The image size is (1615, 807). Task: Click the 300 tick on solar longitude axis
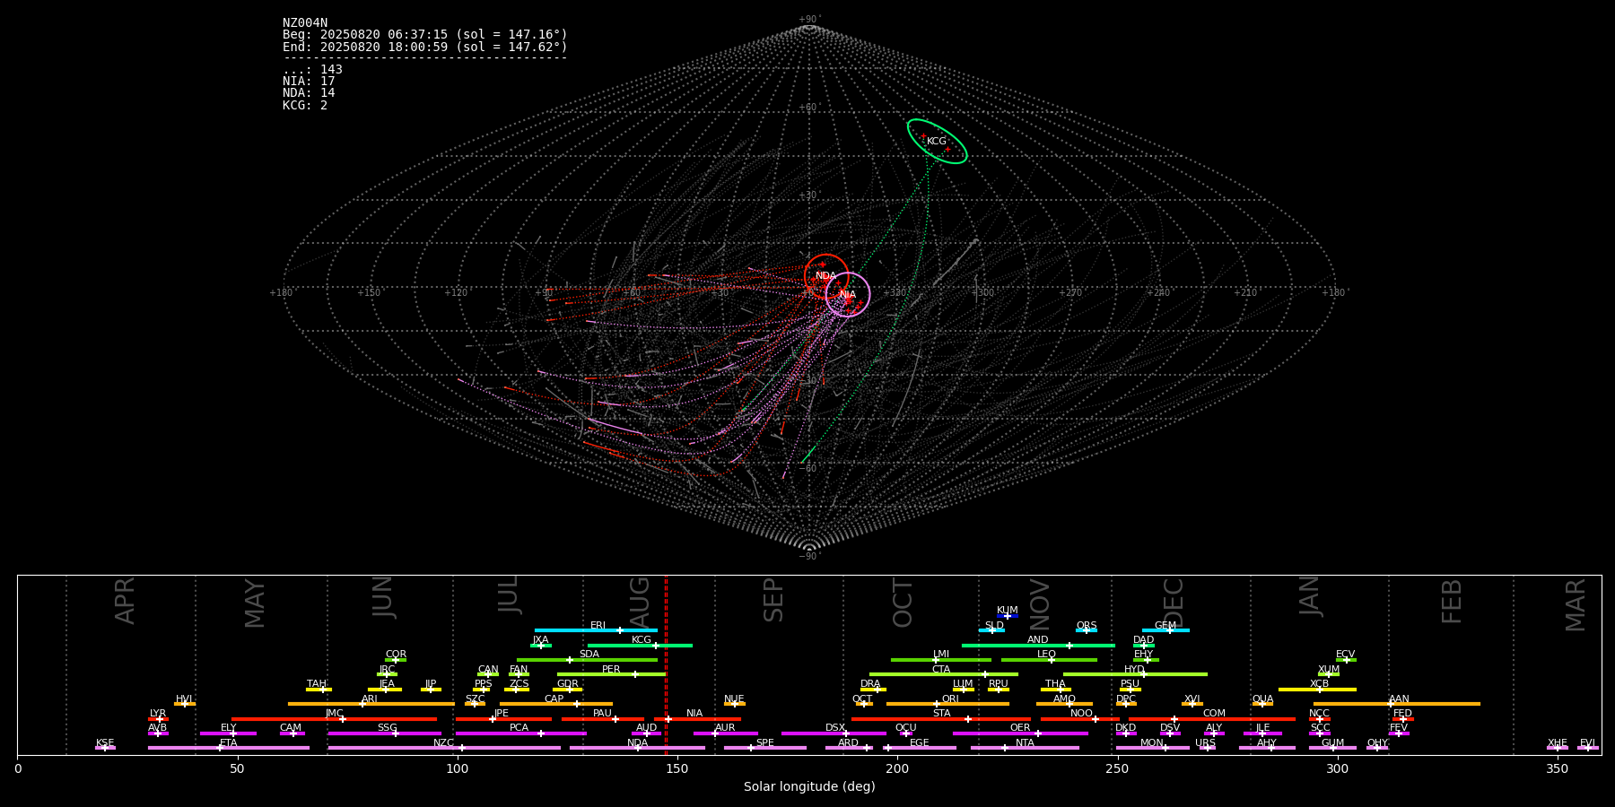(1337, 768)
